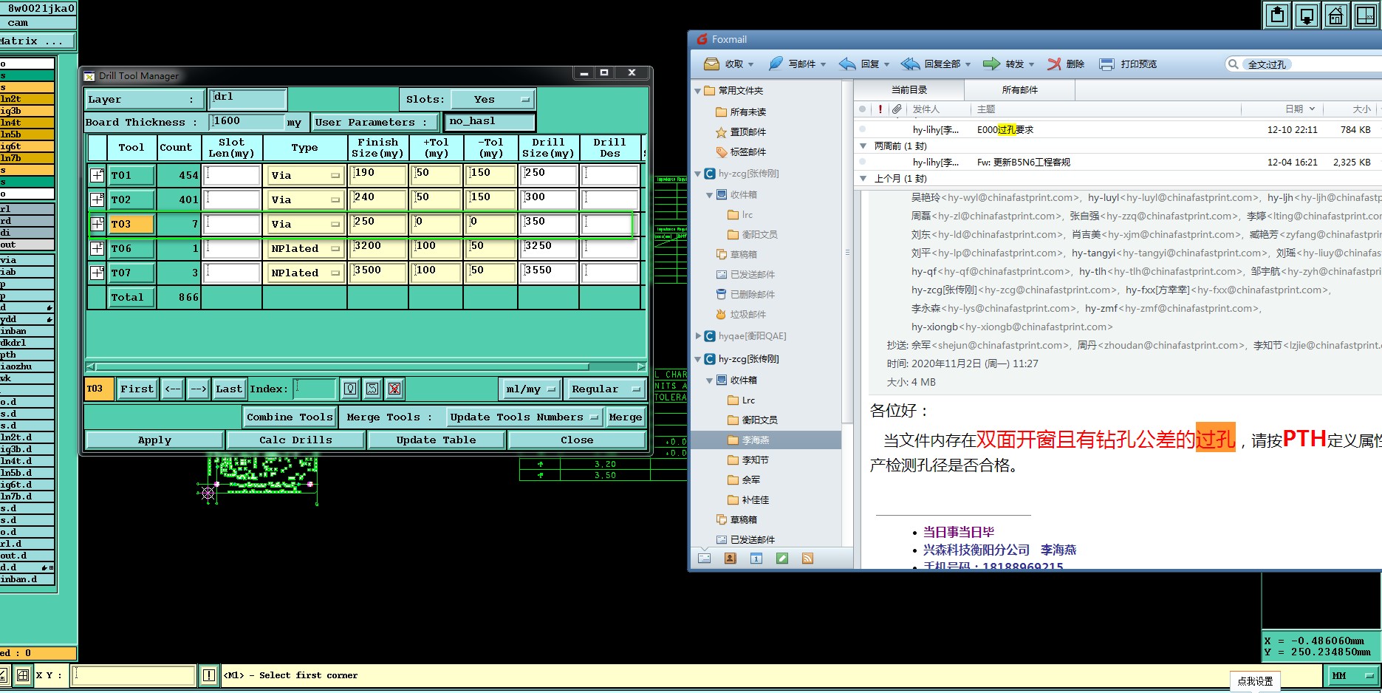Screen dimensions: 1382x693
Task: Expand the T06 row plus box
Action: click(x=97, y=248)
